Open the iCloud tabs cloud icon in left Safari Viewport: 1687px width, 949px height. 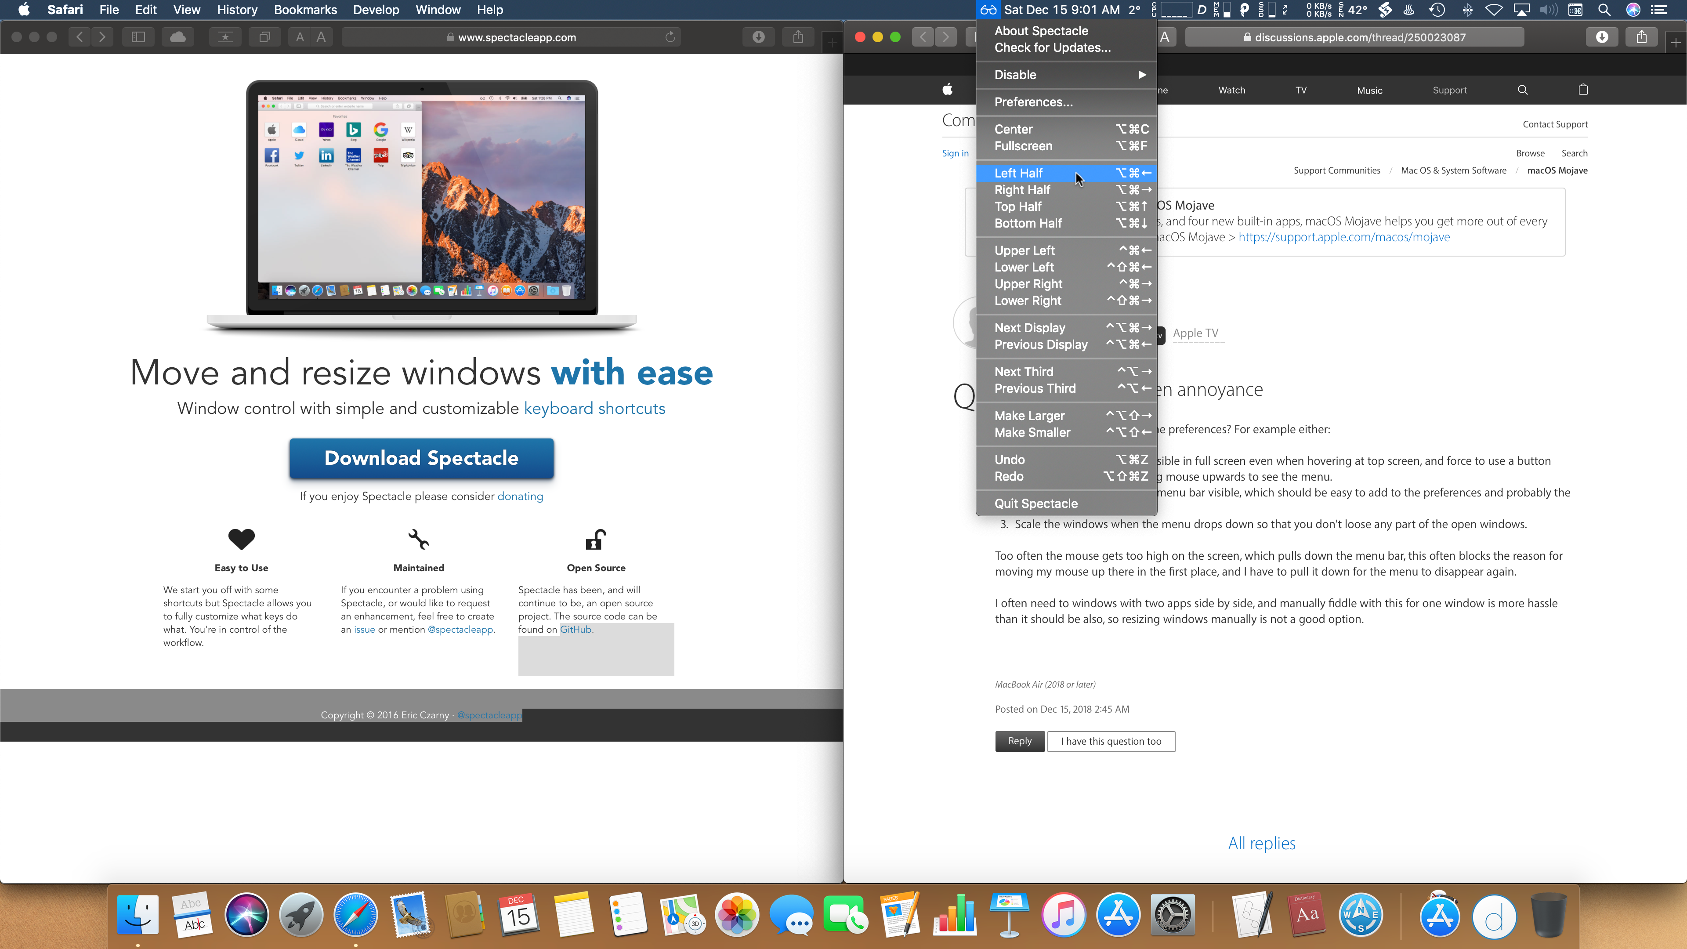coord(177,37)
